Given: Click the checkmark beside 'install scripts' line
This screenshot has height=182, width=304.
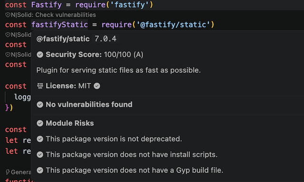Looking at the screenshot, I should click(x=40, y=155).
